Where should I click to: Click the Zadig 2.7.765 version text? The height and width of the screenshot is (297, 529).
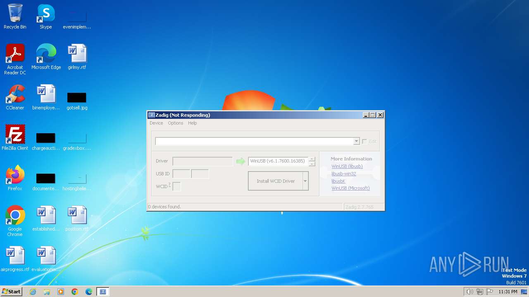click(x=360, y=207)
